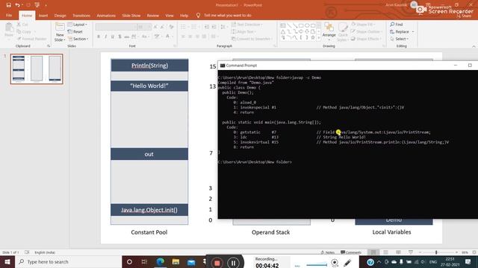The image size is (478, 268).
Task: Switch to Reading view in status bar
Action: (398, 252)
